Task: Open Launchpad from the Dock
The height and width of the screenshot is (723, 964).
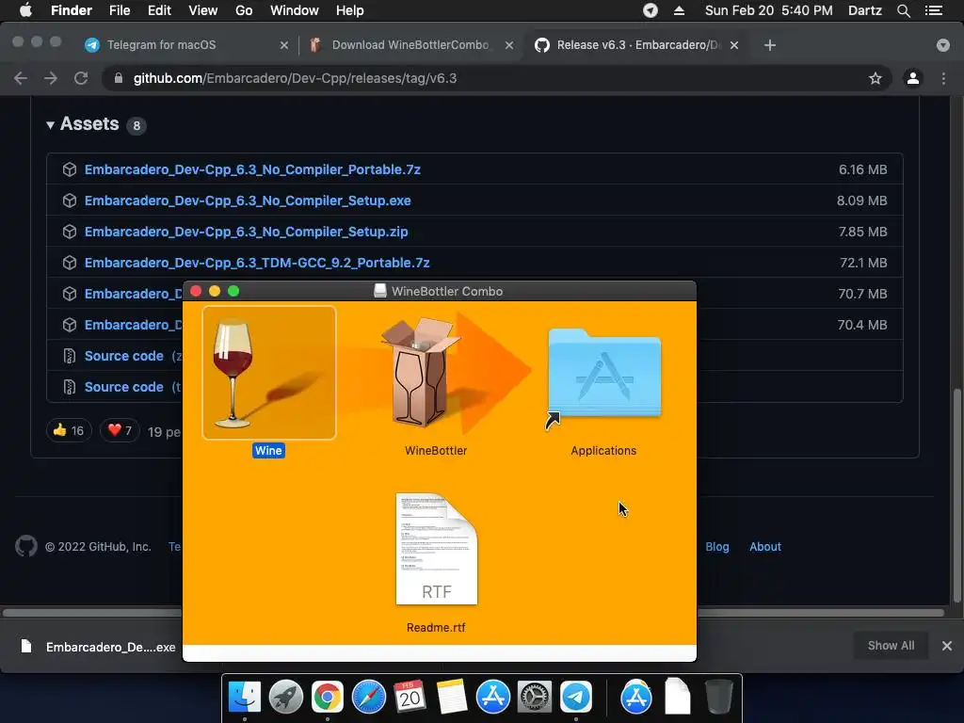Action: [286, 698]
